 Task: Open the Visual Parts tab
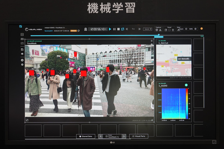point(139,136)
